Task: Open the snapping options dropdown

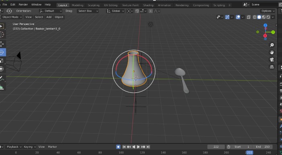Action: click(x=143, y=11)
